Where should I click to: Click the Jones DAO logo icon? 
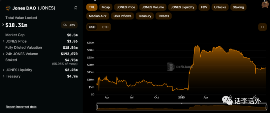point(8,8)
